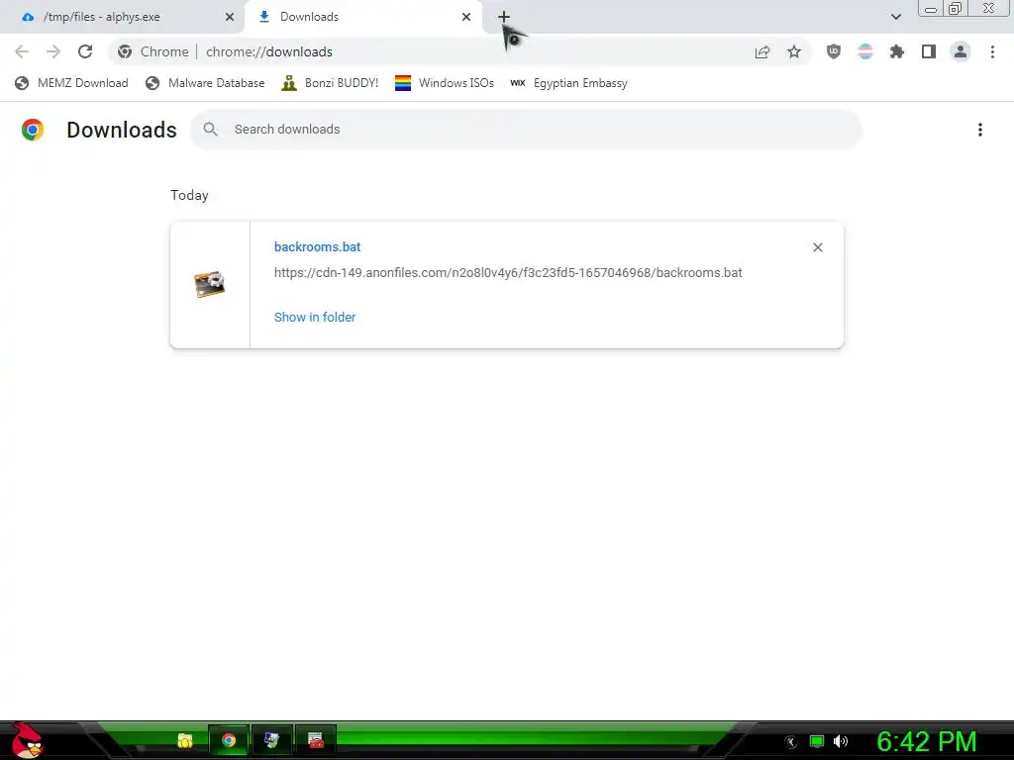Open the Windows ISOs bookmark
The width and height of the screenshot is (1014, 760).
[445, 83]
